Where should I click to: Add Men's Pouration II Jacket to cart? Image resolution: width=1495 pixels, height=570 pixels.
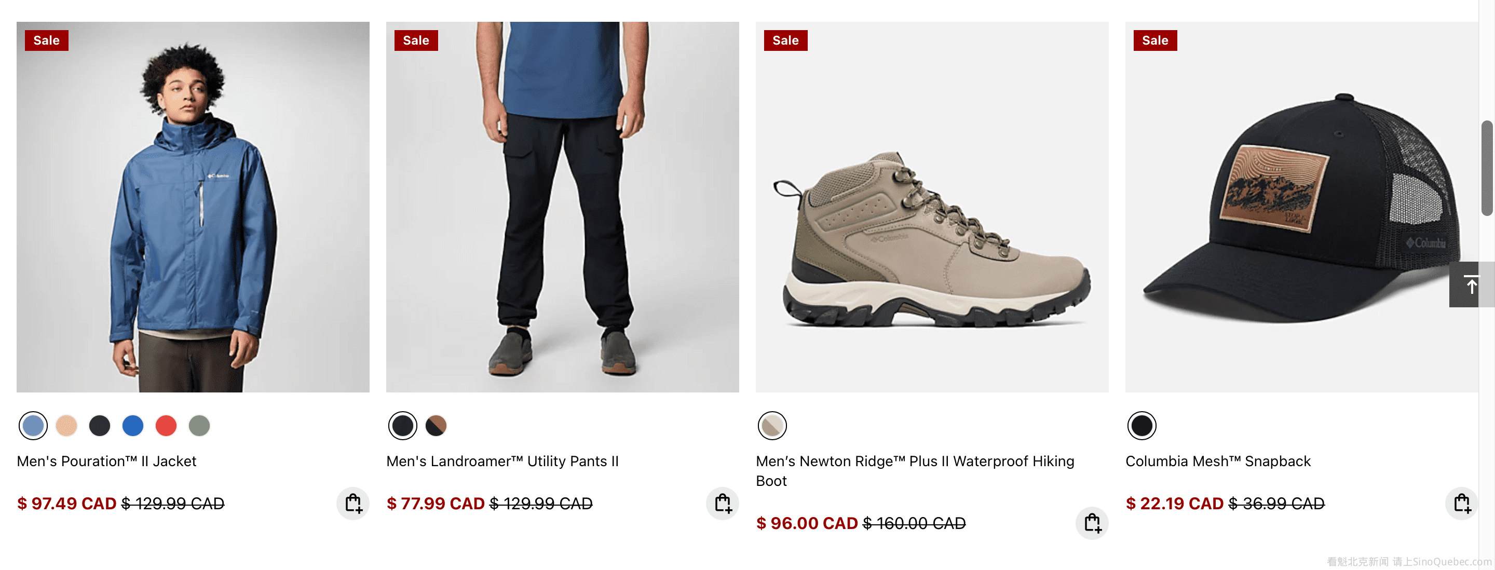[x=353, y=503]
